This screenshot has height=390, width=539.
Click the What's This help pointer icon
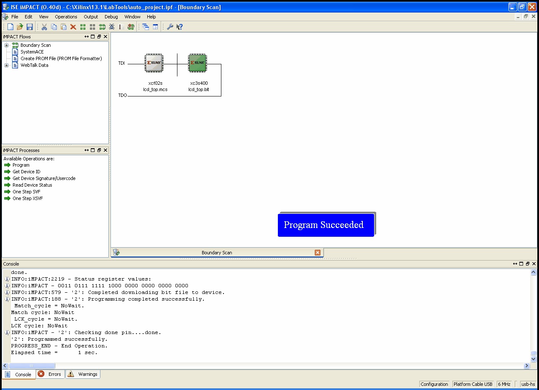click(180, 27)
